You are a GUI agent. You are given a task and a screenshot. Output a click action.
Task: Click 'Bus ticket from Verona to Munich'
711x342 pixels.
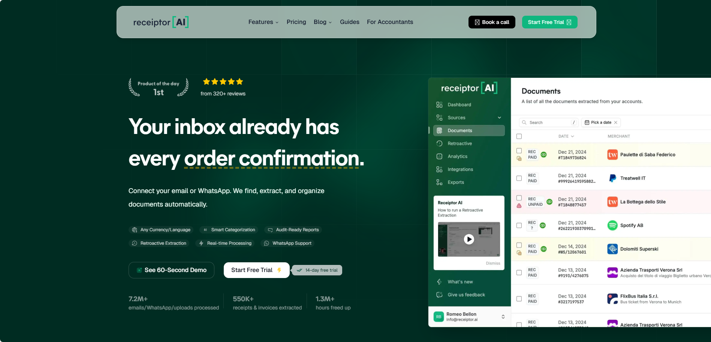tap(651, 302)
